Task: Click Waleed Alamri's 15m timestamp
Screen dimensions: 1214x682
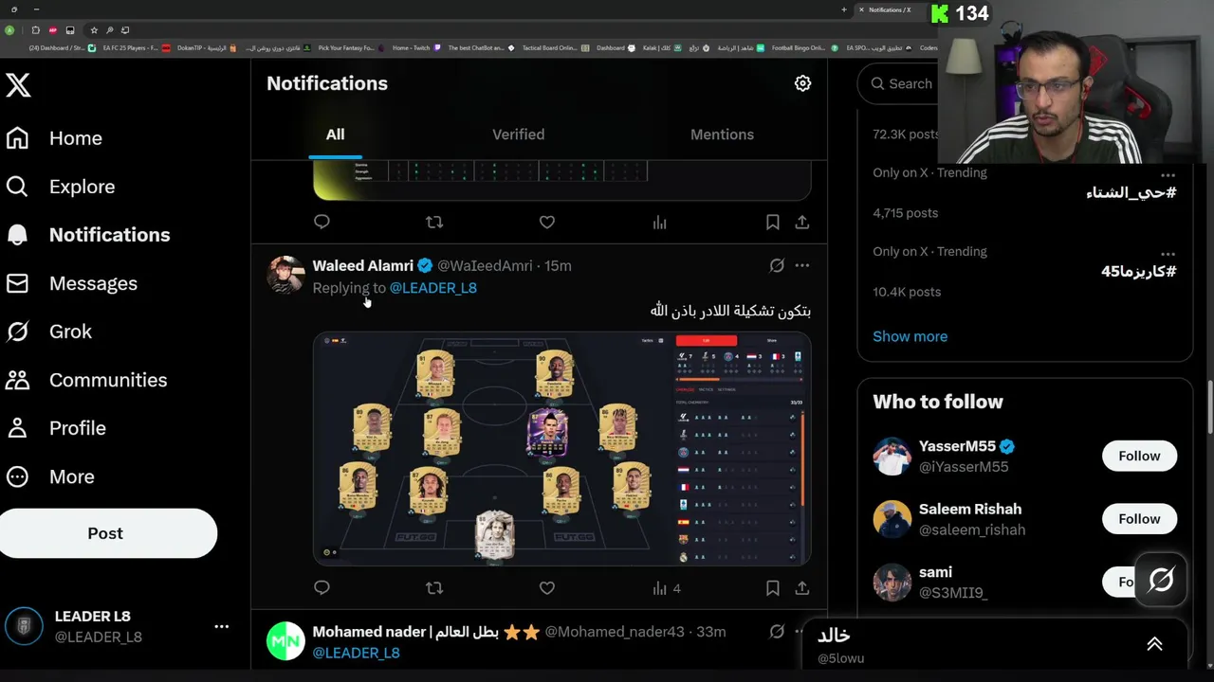Action: 558,266
